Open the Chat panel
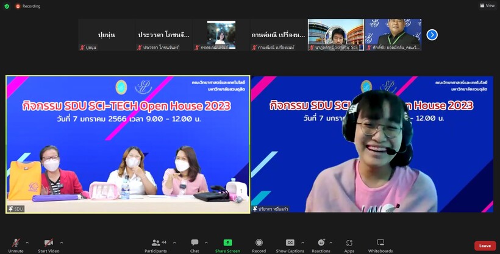This screenshot has width=500, height=254. (195, 245)
